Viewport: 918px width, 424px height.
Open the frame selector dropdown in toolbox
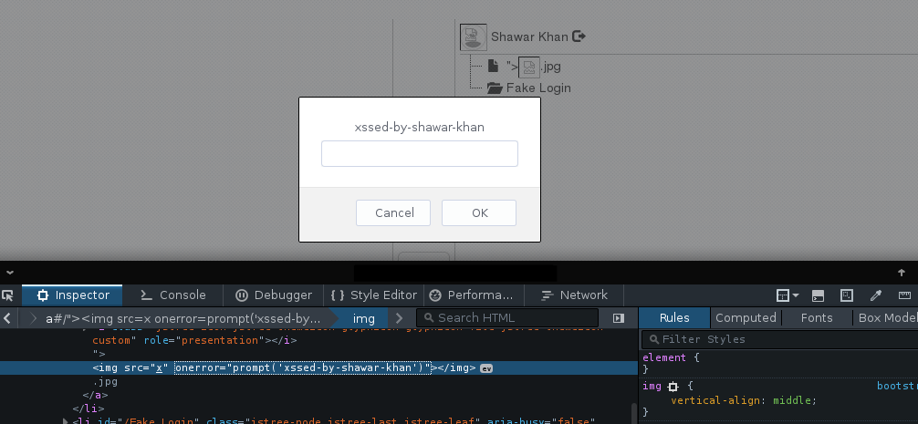pyautogui.click(x=788, y=295)
